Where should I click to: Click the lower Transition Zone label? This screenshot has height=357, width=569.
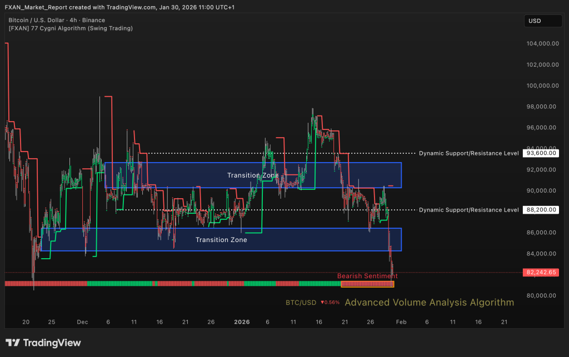click(221, 240)
